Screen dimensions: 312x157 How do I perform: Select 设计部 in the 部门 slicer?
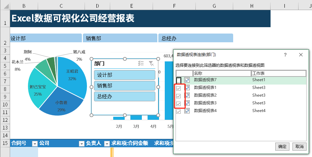(124, 75)
